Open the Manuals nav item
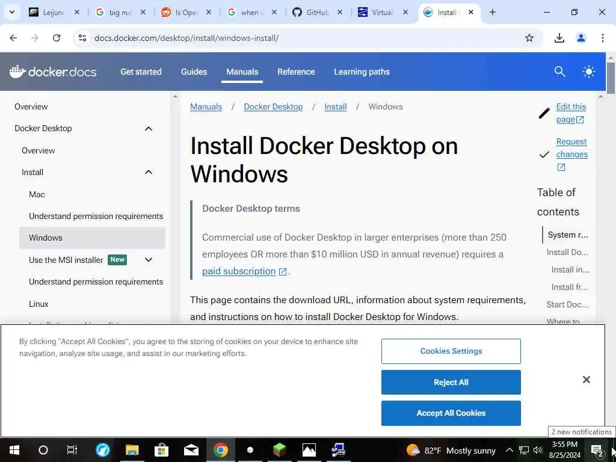Image resolution: width=616 pixels, height=462 pixels. click(242, 72)
